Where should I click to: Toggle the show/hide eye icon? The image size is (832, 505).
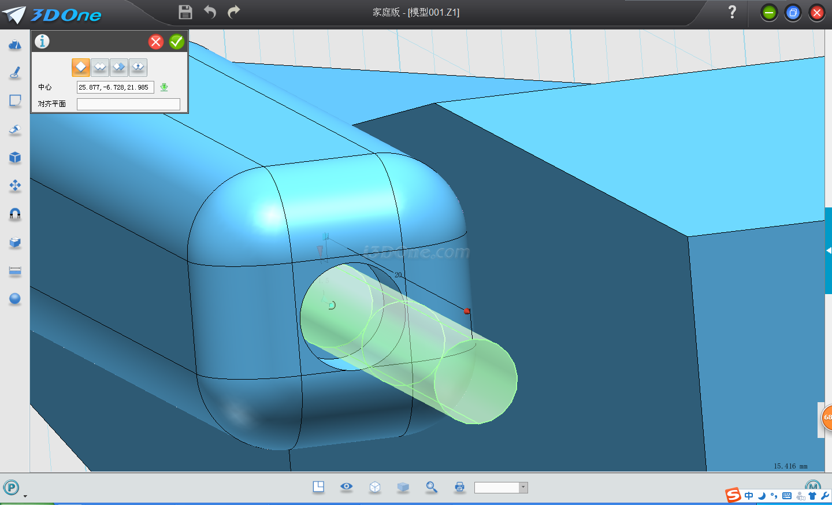point(347,487)
